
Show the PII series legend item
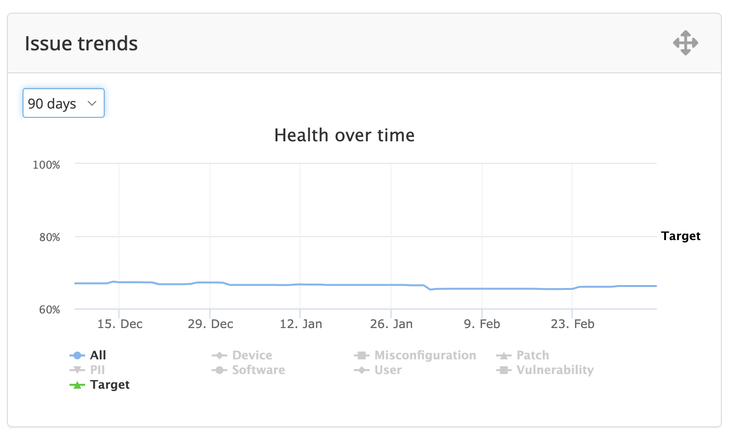click(97, 370)
